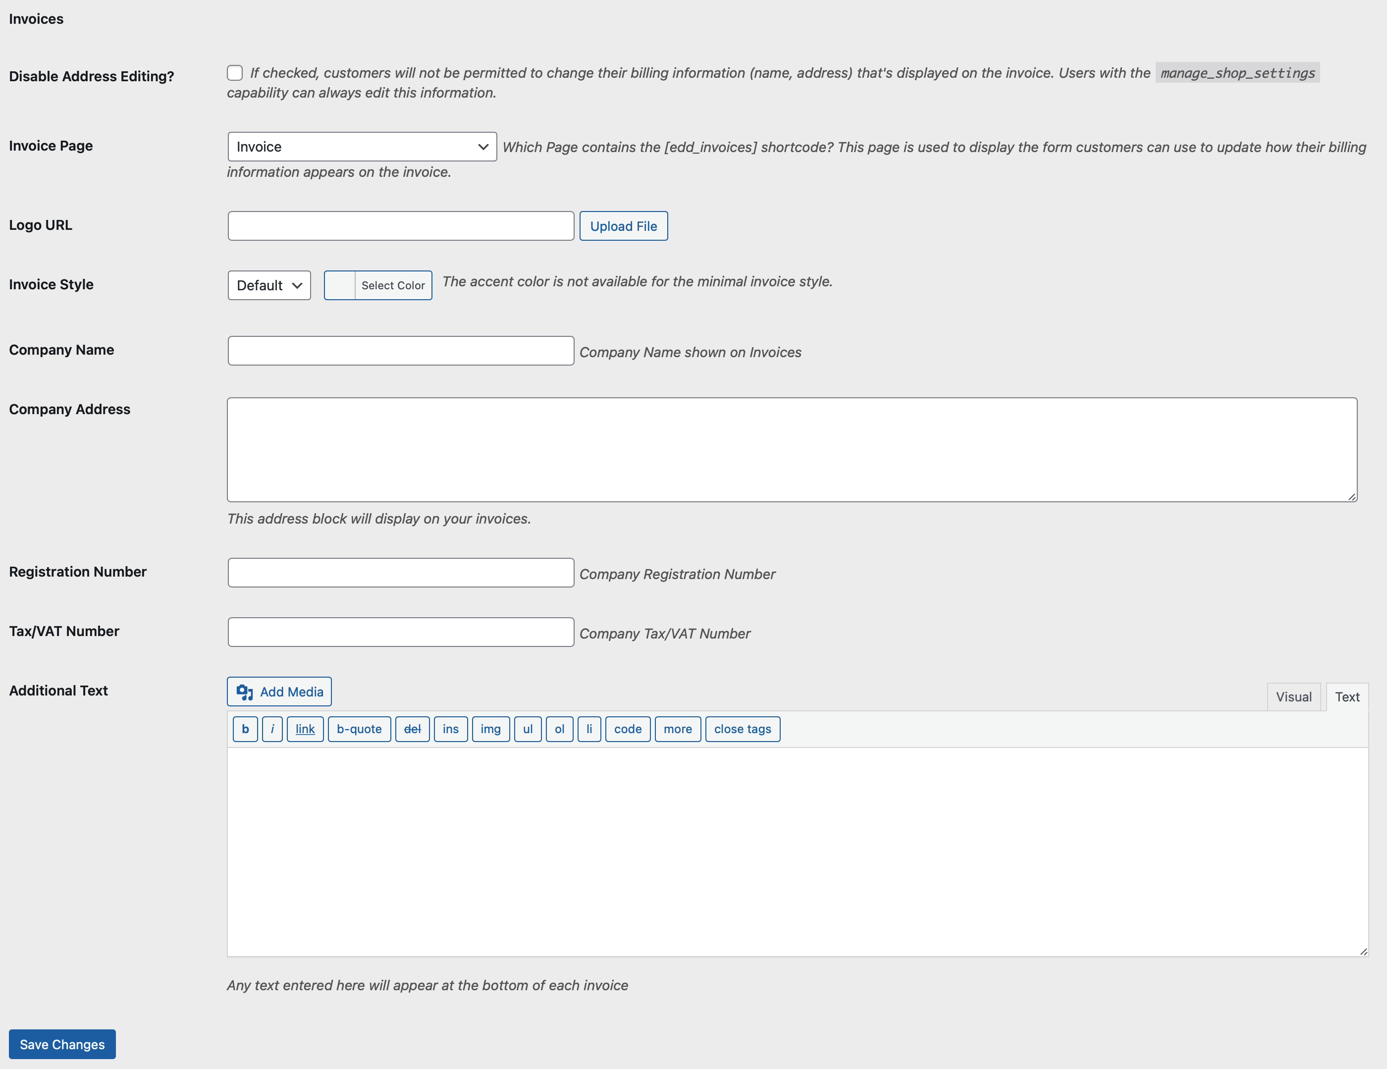This screenshot has width=1387, height=1069.
Task: Switch editor to the Text tab
Action: 1347,697
